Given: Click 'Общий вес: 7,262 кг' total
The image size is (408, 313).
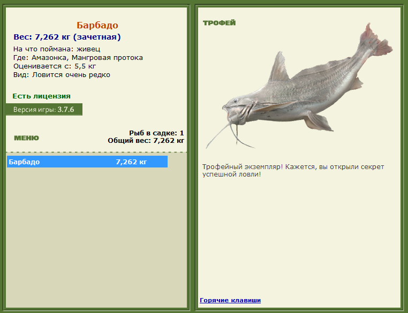Looking at the screenshot, I should pyautogui.click(x=146, y=141).
